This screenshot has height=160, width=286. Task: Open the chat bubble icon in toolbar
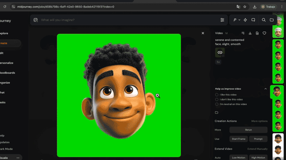[x=253, y=20]
